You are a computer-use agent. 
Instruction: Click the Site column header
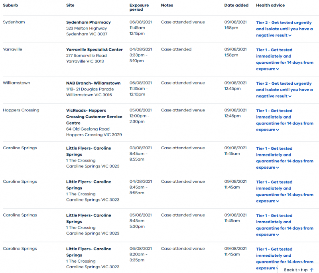point(70,5)
